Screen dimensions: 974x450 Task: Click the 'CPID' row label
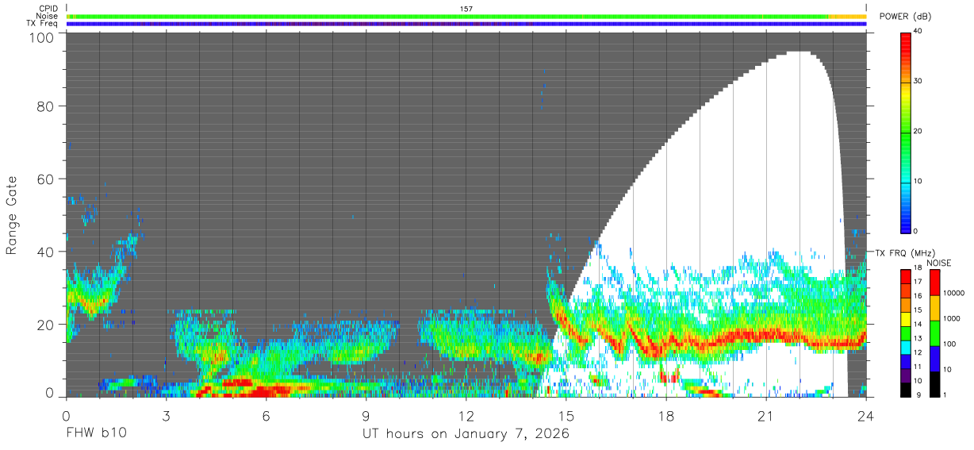[48, 9]
